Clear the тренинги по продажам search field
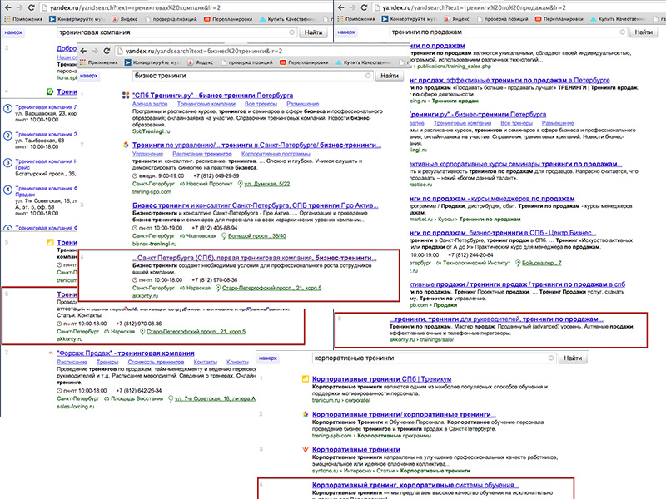The height and width of the screenshot is (499, 666). (x=622, y=32)
